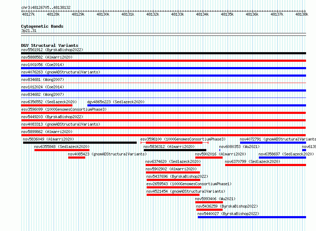Click nsv5836049 (Almarri2020) label
The image size is (316, 231).
pyautogui.click(x=48, y=139)
